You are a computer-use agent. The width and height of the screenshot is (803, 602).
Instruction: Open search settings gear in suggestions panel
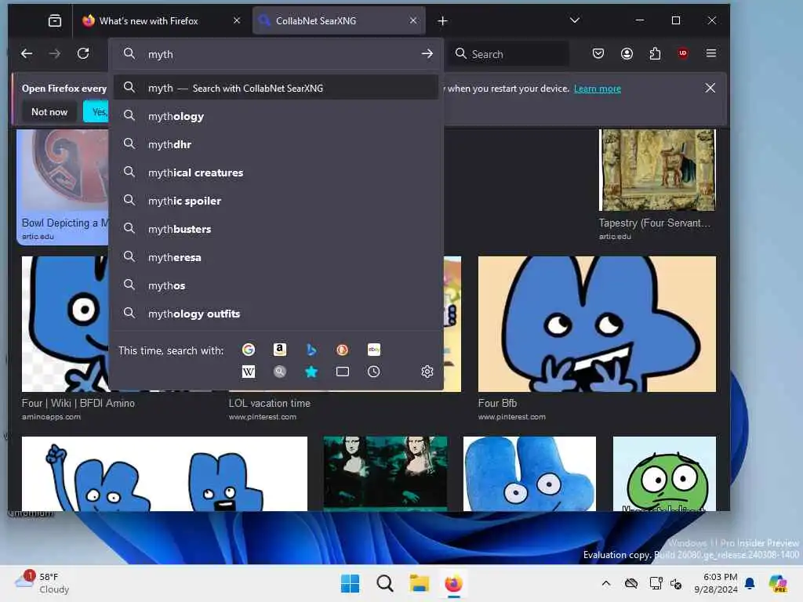point(427,372)
